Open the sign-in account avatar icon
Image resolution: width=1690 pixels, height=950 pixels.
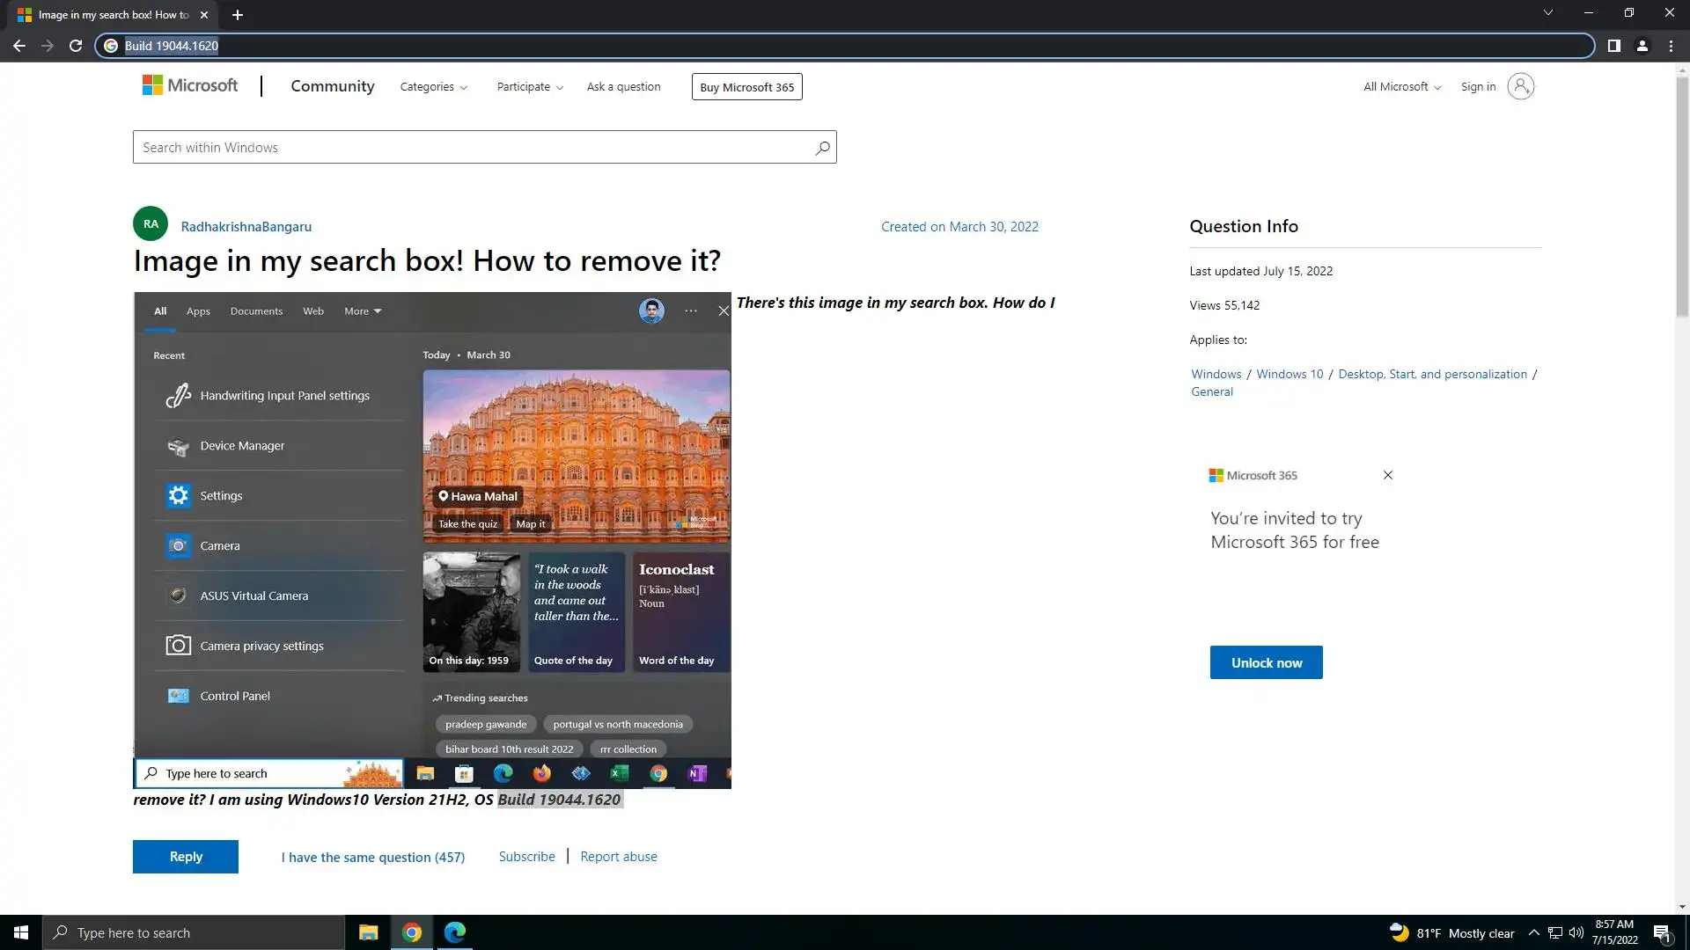click(1520, 86)
